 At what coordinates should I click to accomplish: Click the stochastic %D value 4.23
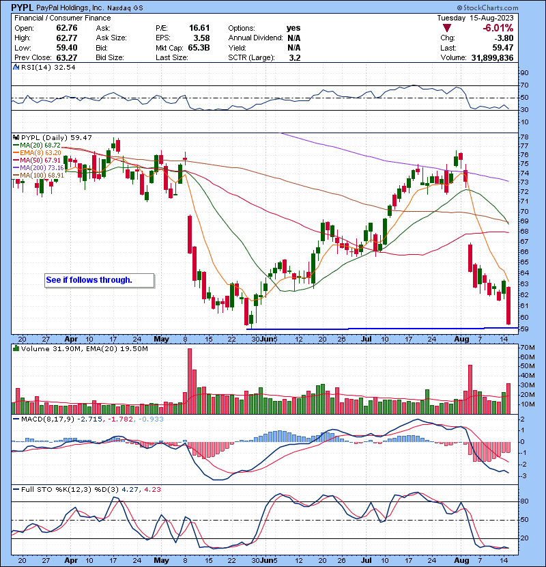tap(152, 490)
